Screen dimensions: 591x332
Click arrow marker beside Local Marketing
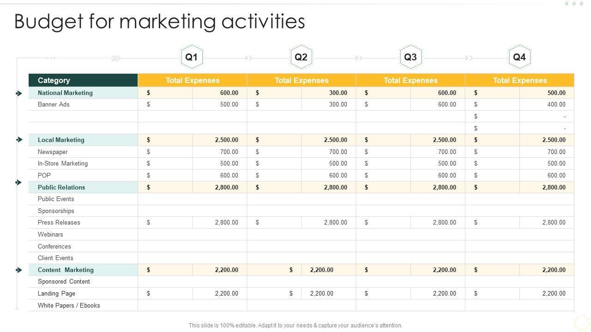(x=19, y=140)
